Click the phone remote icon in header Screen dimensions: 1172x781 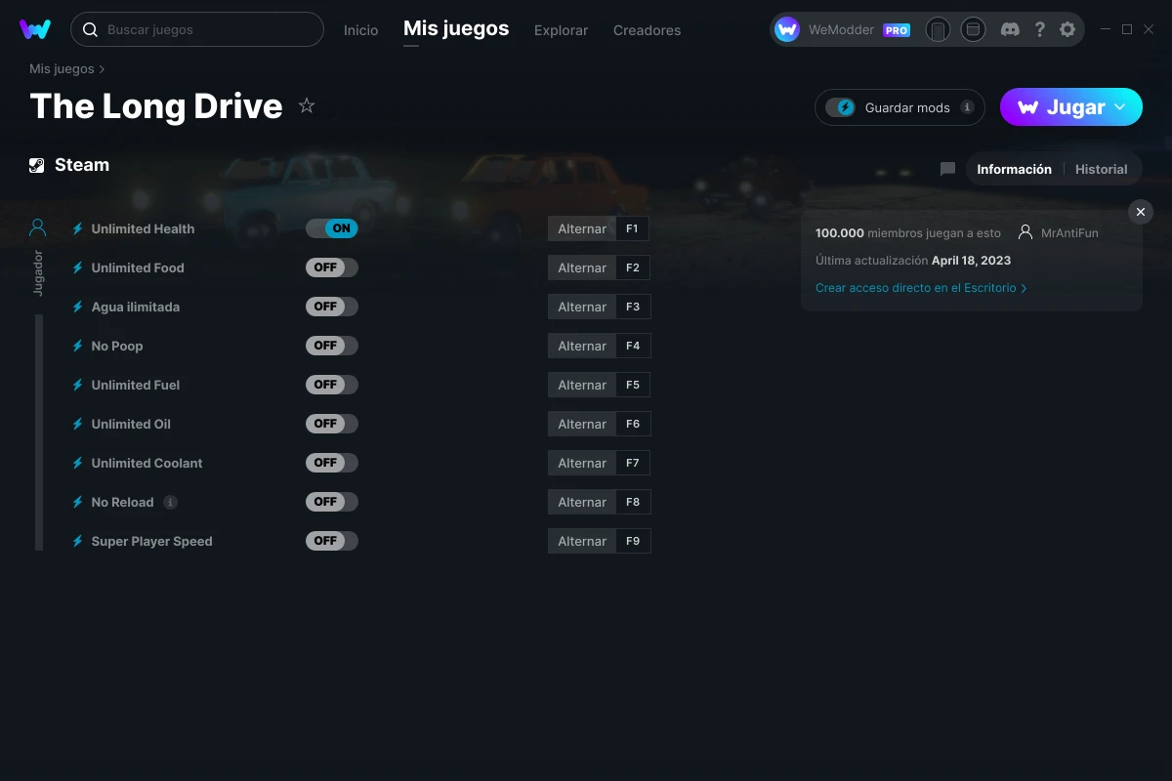tap(938, 29)
